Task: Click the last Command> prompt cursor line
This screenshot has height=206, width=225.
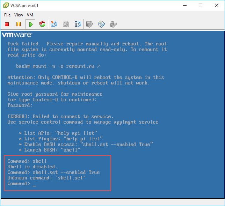Action: tap(22, 184)
